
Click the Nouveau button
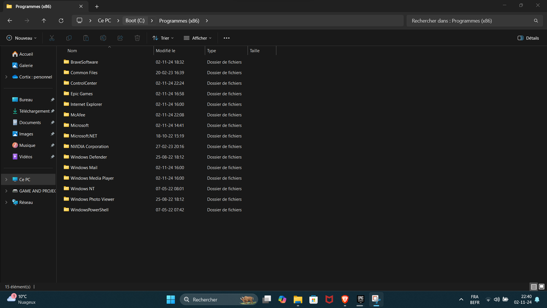point(22,38)
